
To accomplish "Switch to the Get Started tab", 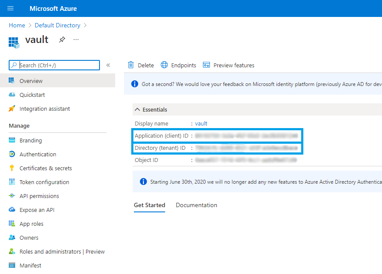I will [x=149, y=205].
